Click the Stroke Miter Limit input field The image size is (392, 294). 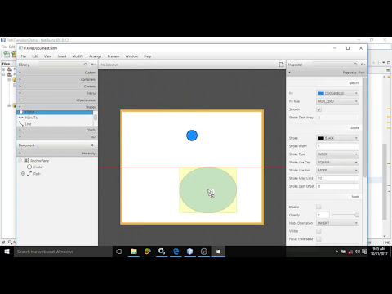tap(337, 178)
